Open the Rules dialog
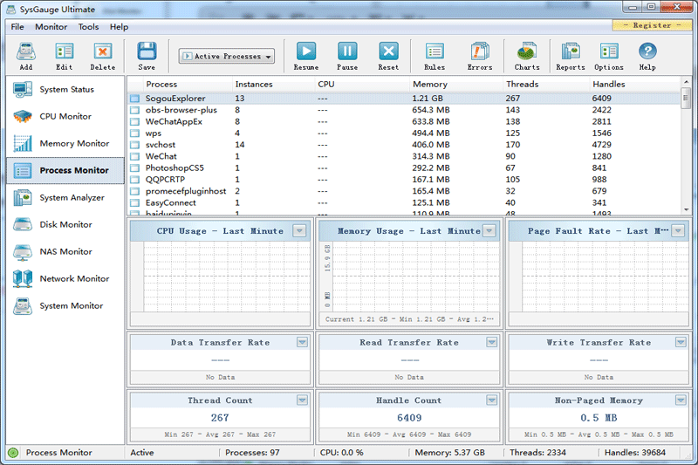Screen dimensions: 698x465 (435, 56)
